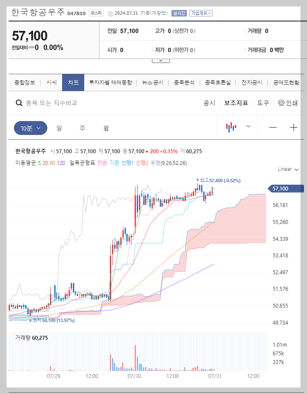Image resolution: width=307 pixels, height=394 pixels.
Task: Switch to the 시세 tab
Action: [x=51, y=82]
